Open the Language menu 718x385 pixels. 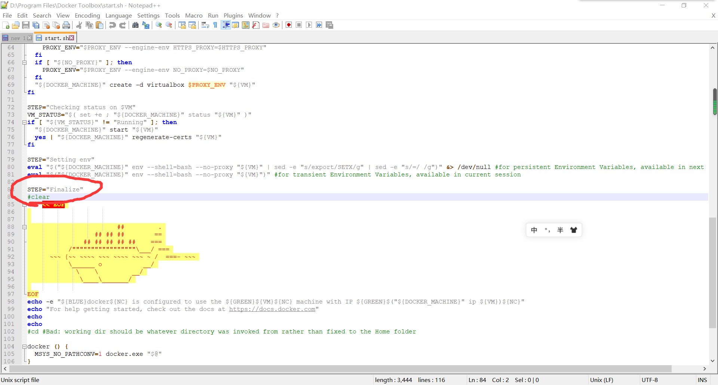pos(119,15)
